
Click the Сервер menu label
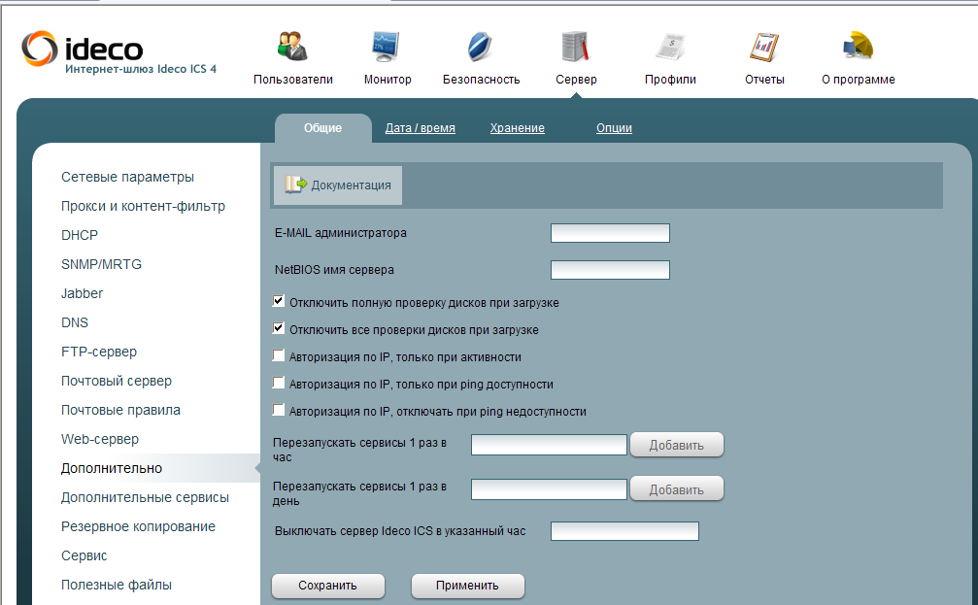[x=576, y=80]
